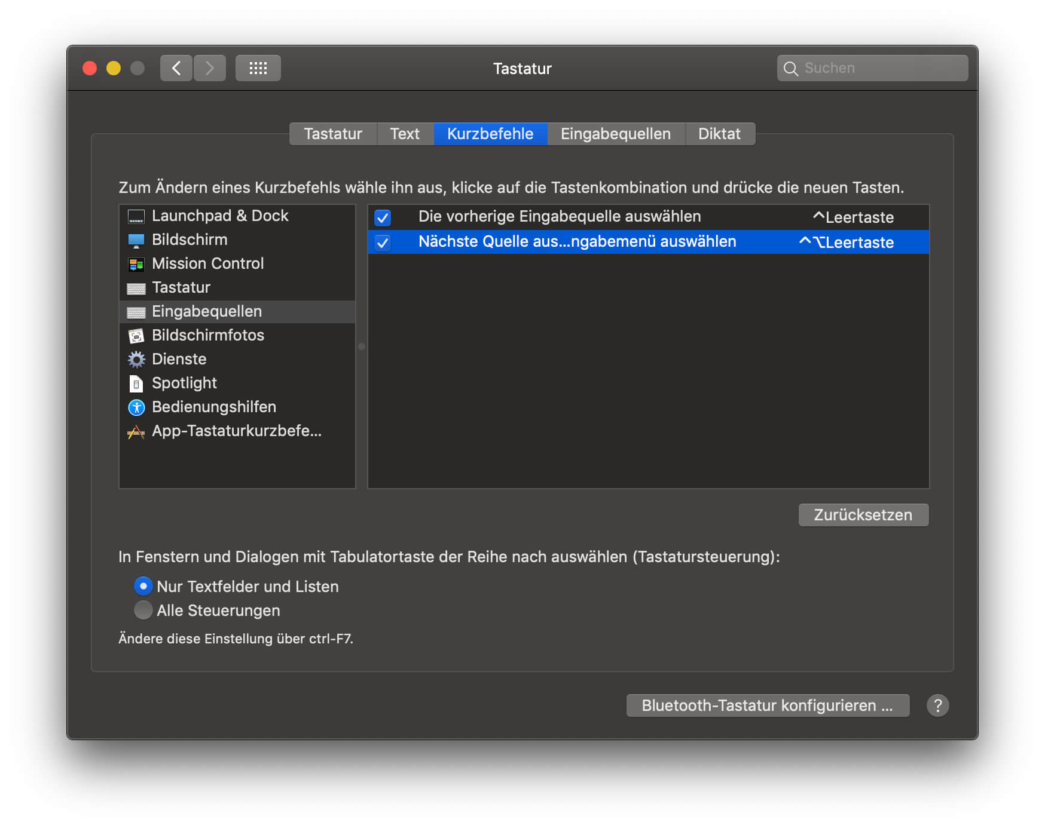Screen dimensions: 1045x828
Task: Click the Spotlight document icon
Action: click(x=136, y=384)
